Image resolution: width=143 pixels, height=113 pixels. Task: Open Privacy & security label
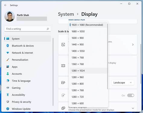(21, 102)
